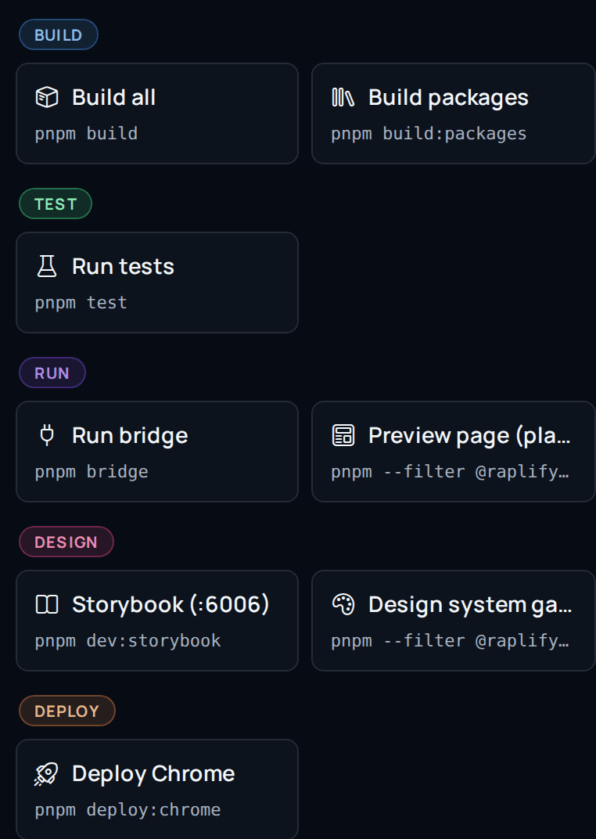Open the Design system title
This screenshot has height=839, width=596.
(x=470, y=605)
